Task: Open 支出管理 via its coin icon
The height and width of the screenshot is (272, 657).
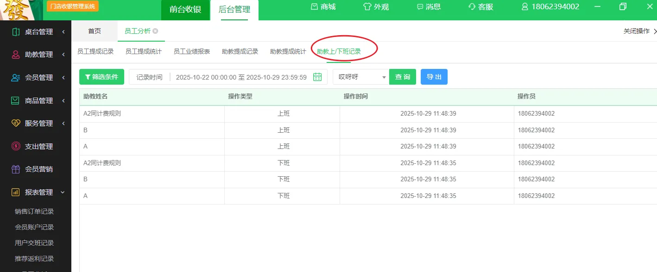Action: coord(16,146)
